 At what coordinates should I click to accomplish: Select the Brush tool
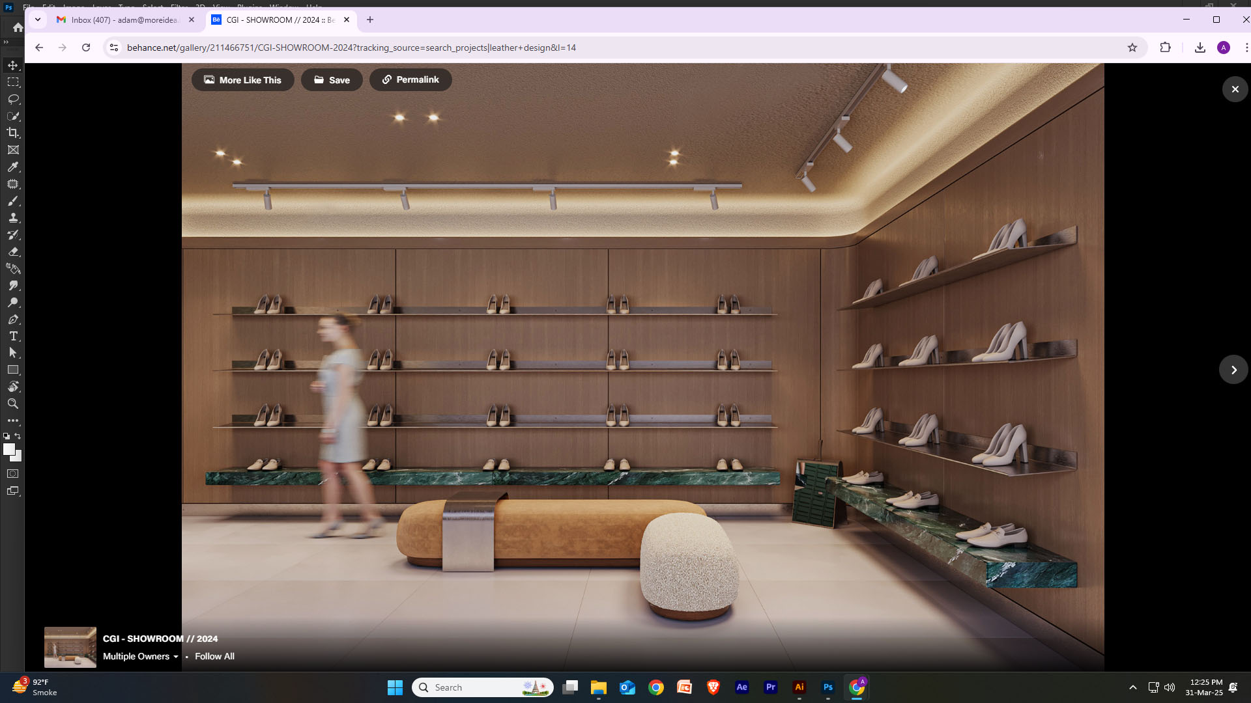pyautogui.click(x=13, y=200)
